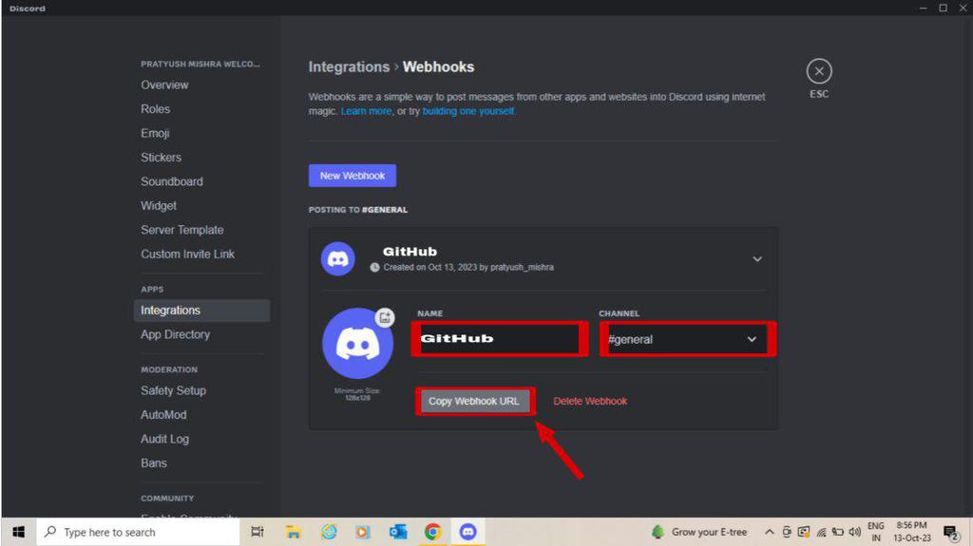973x546 pixels.
Task: Open Emoji settings
Action: [155, 133]
